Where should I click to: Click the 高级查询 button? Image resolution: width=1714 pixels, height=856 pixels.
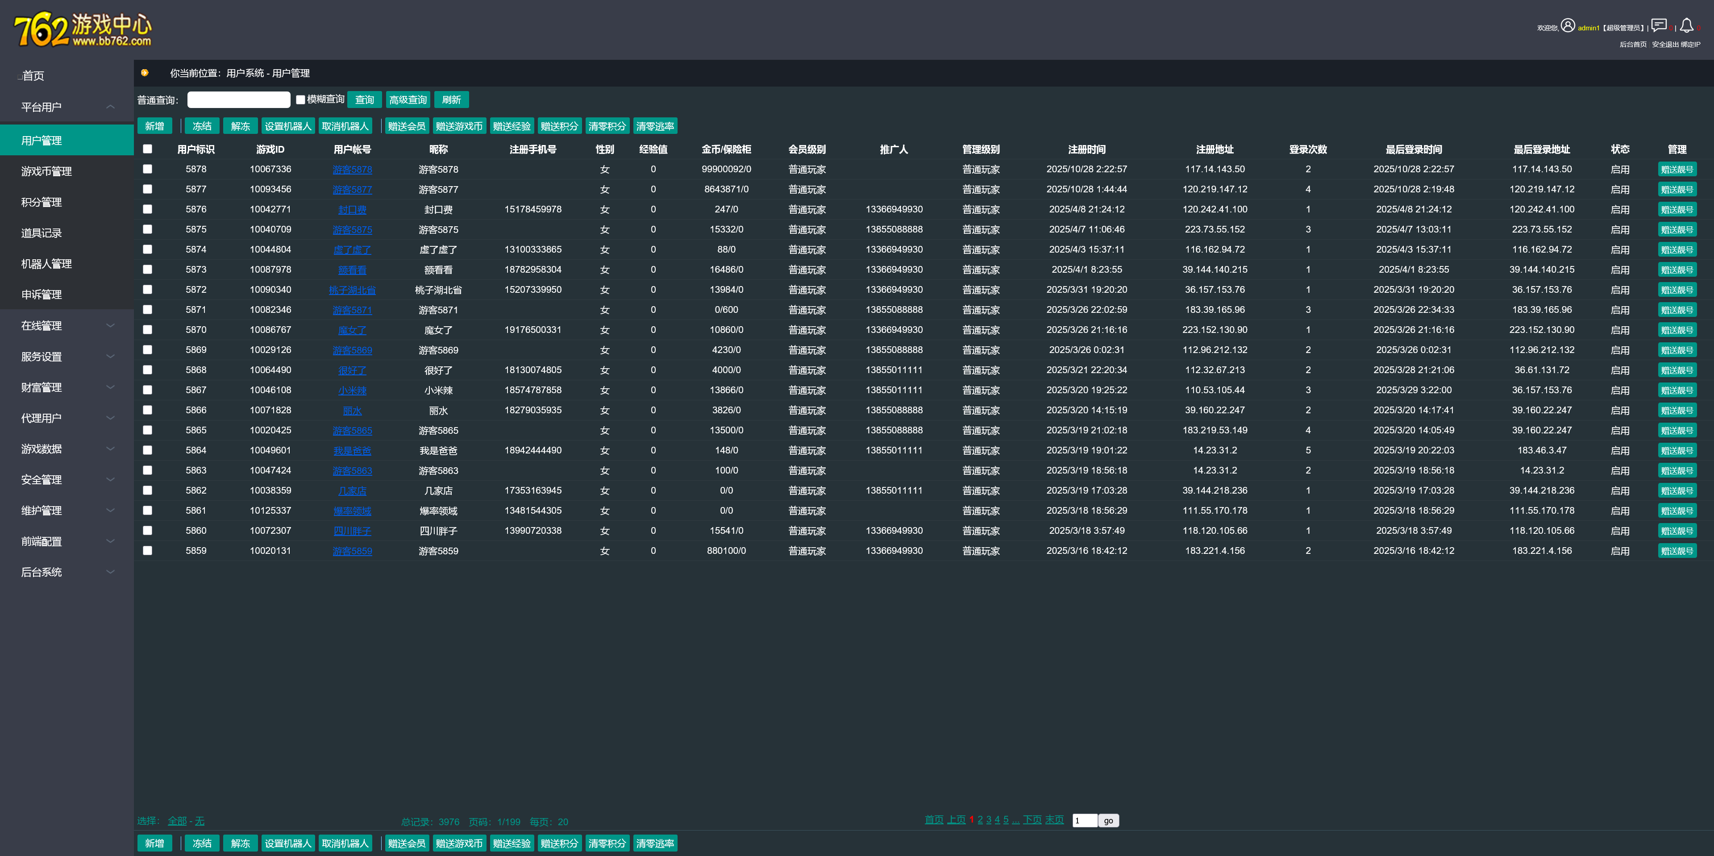point(407,100)
